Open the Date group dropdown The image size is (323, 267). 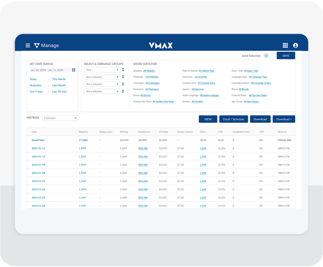click(x=102, y=70)
